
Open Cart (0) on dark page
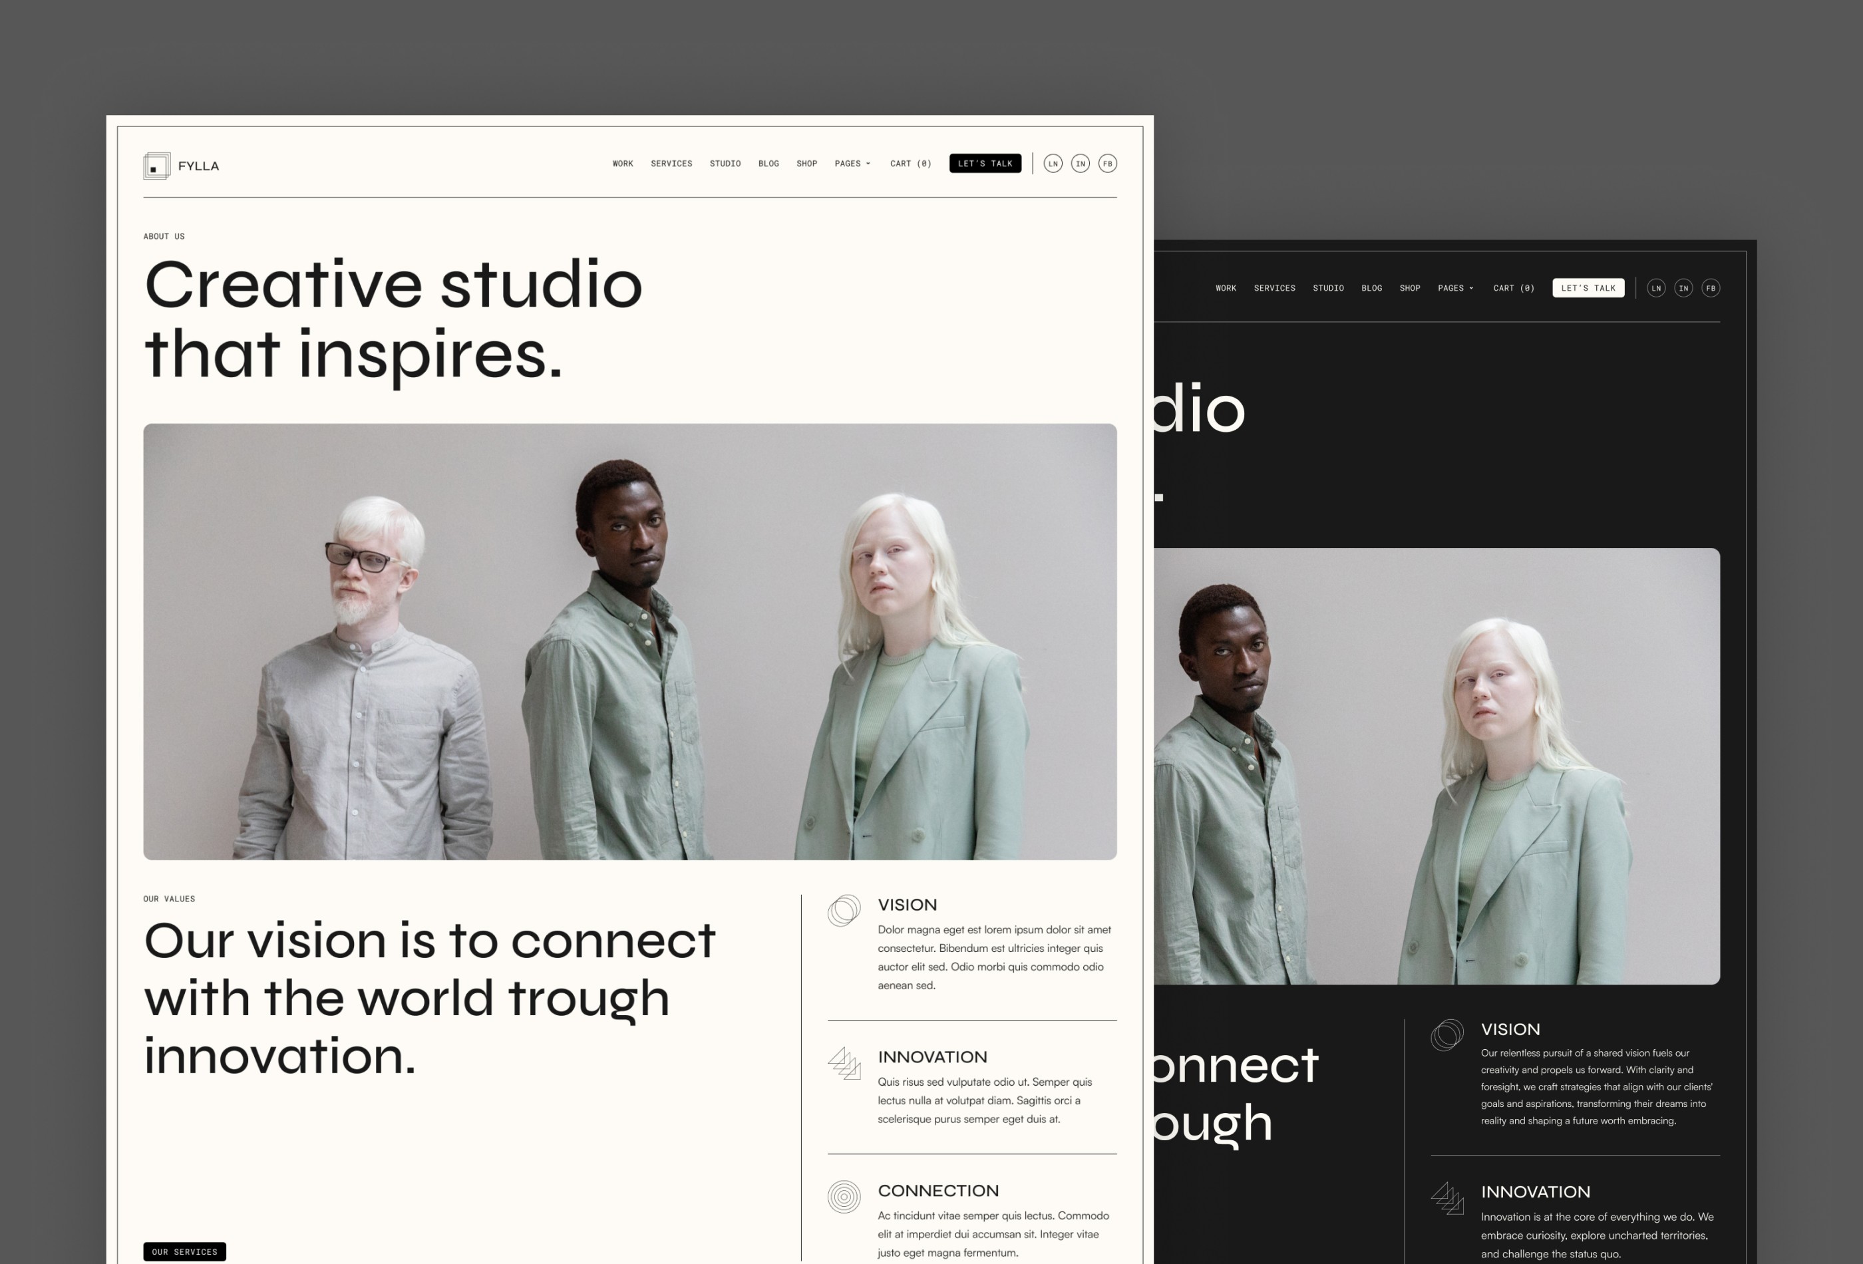coord(1514,288)
